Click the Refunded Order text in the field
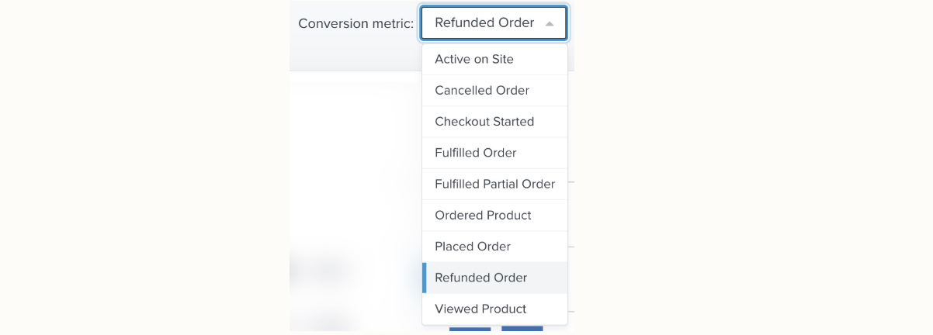This screenshot has width=933, height=335. (484, 23)
